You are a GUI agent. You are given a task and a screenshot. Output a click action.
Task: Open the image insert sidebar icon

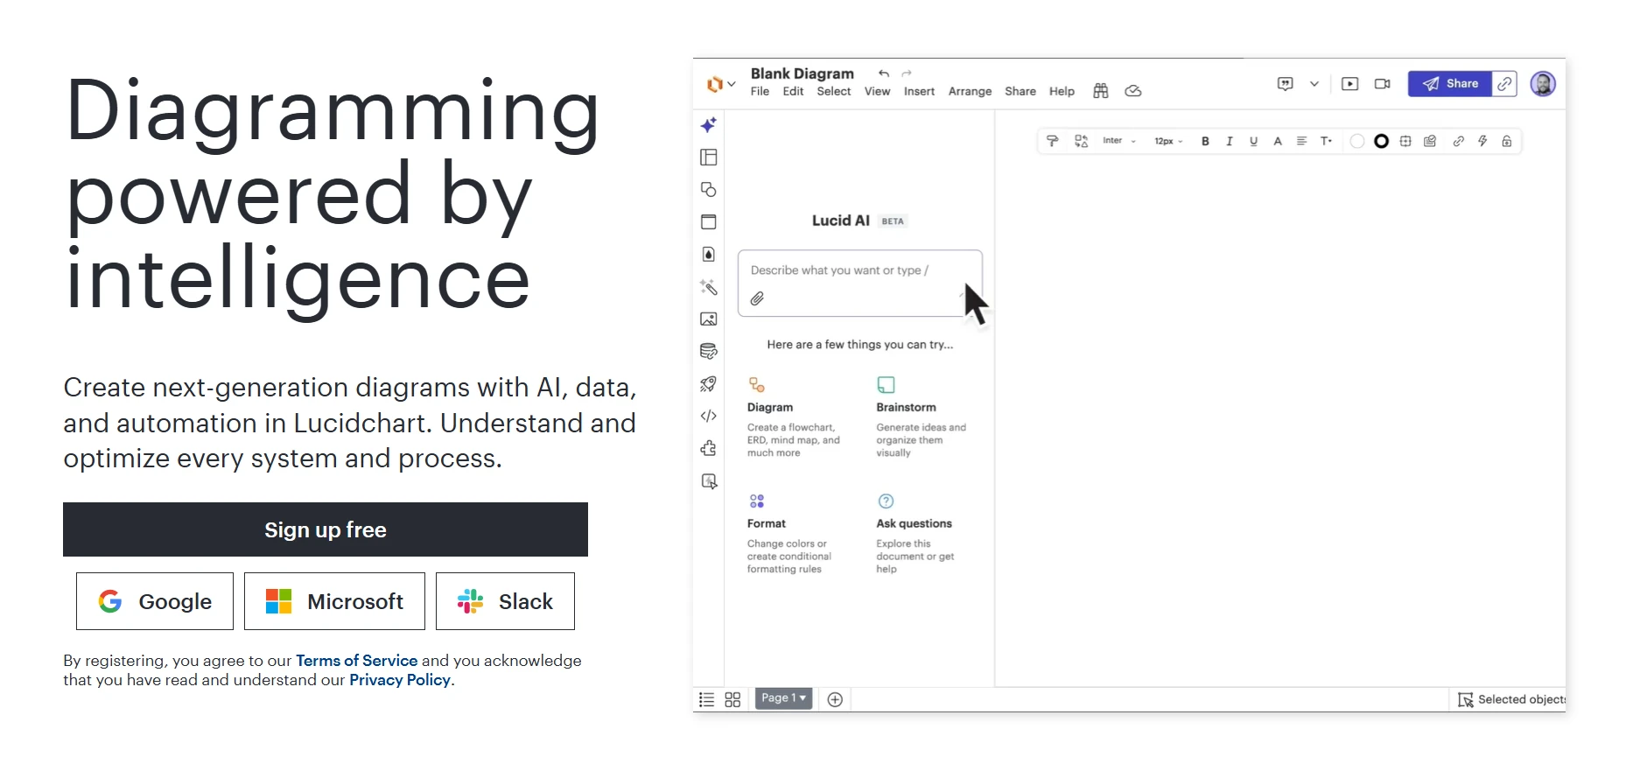point(709,319)
